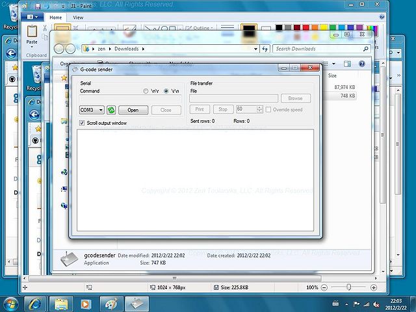Pick the yellow swatch in Paint palette

point(324,27)
